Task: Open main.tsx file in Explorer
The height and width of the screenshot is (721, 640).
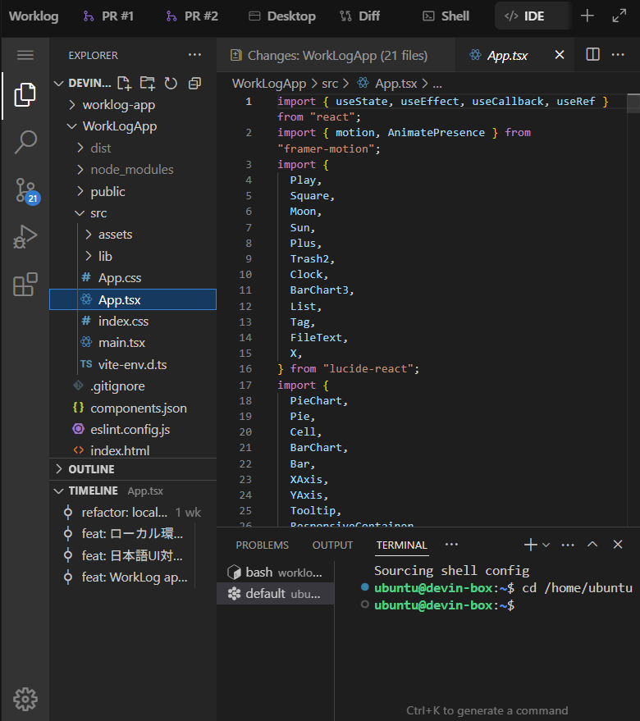Action: pos(121,343)
